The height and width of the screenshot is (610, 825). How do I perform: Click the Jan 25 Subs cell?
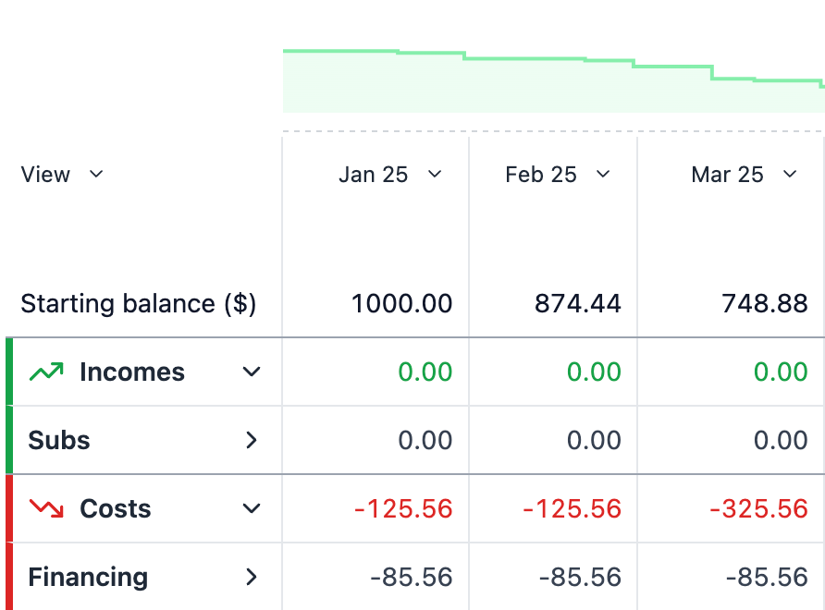425,441
